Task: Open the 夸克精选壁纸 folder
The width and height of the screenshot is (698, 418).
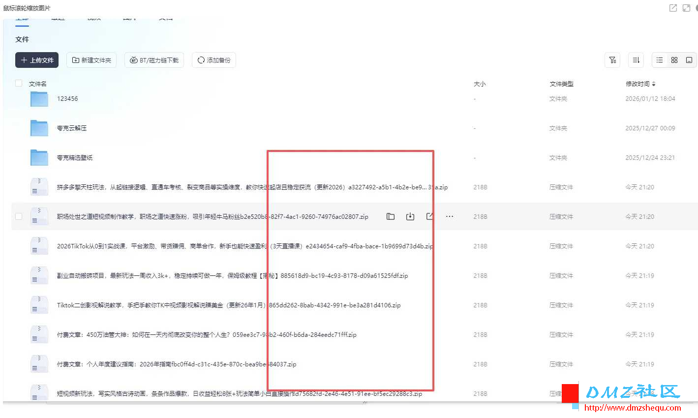Action: pyautogui.click(x=75, y=158)
